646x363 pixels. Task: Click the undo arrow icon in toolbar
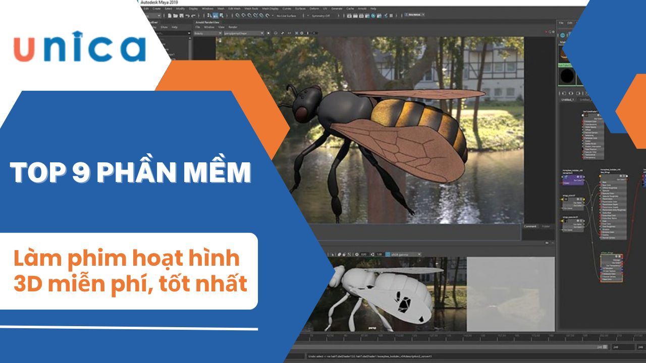[x=188, y=16]
